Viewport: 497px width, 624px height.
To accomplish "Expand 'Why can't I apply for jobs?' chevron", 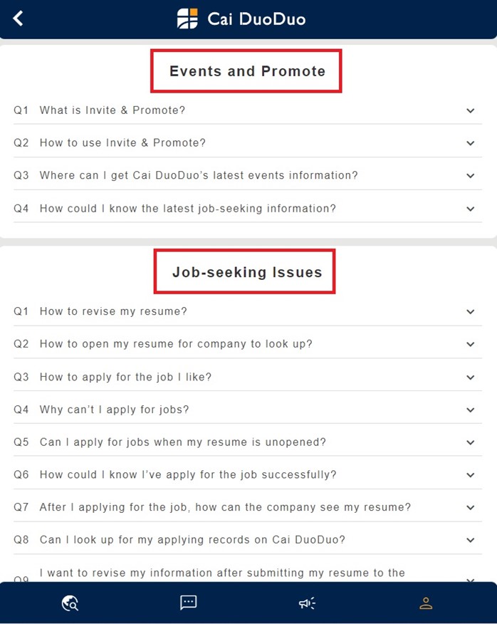I will 470,410.
